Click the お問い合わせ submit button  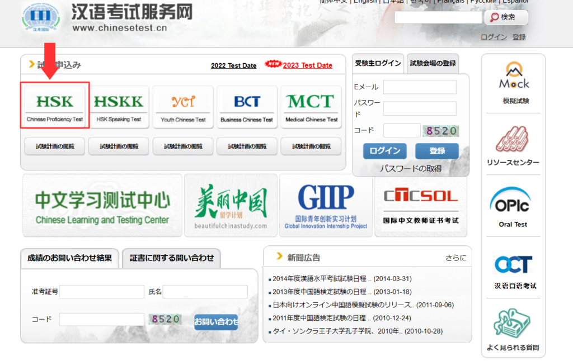point(216,321)
